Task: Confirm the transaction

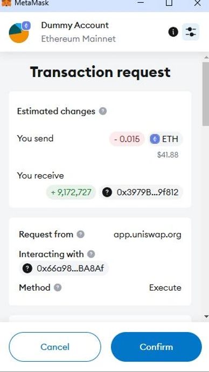Action: click(x=156, y=347)
